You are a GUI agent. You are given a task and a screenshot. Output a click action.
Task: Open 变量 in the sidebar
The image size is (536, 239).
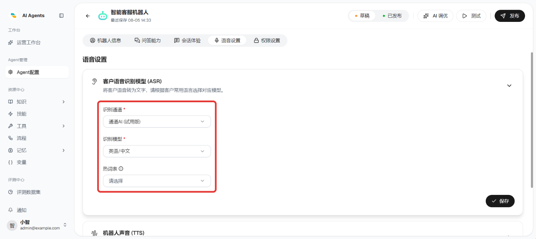(x=37, y=162)
